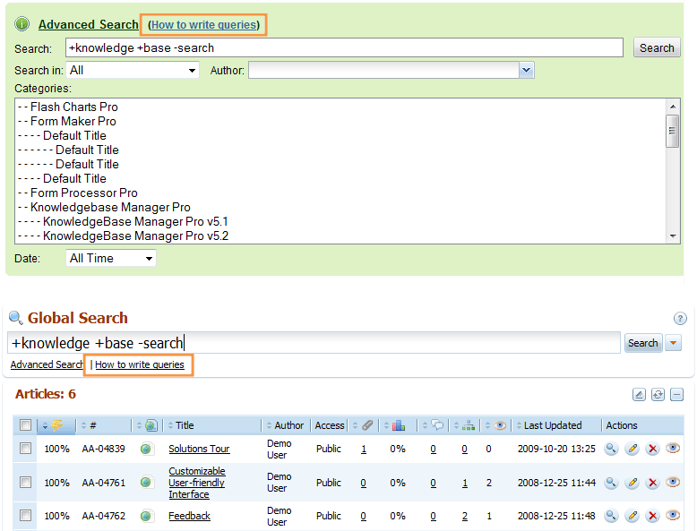Check the box for AA-04761 row
Screen dimensions: 697x531
(25, 482)
